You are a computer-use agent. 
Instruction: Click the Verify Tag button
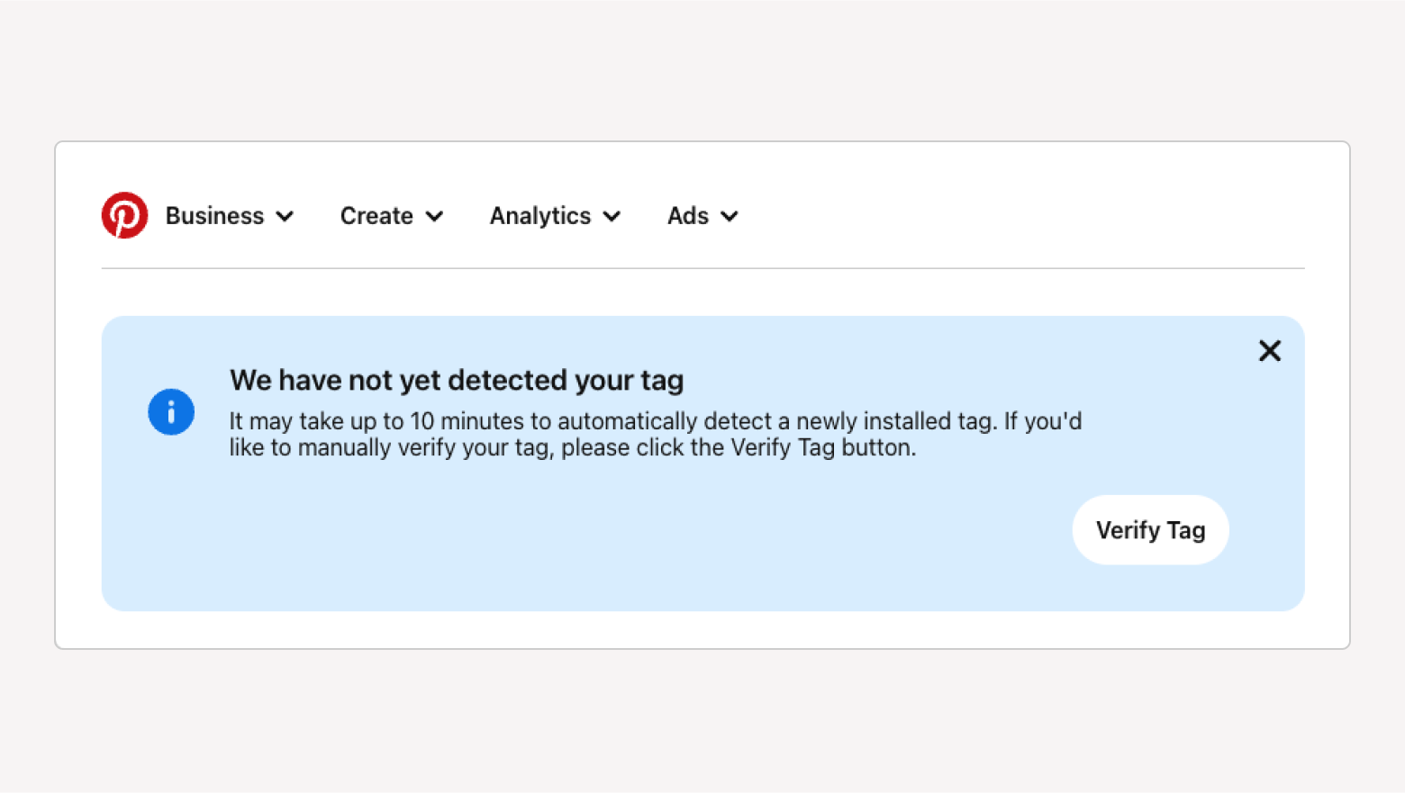pos(1150,530)
